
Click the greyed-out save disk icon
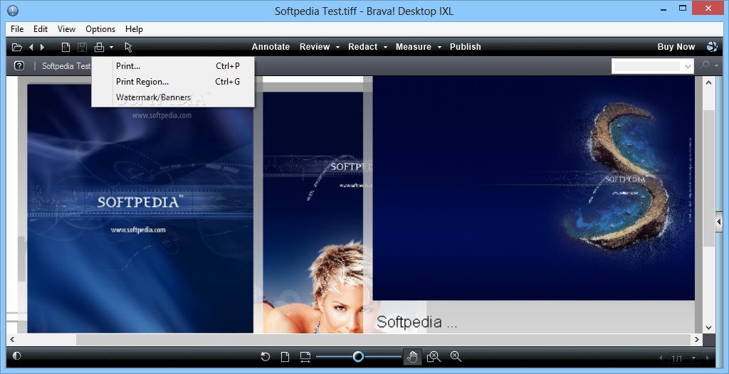click(x=82, y=47)
